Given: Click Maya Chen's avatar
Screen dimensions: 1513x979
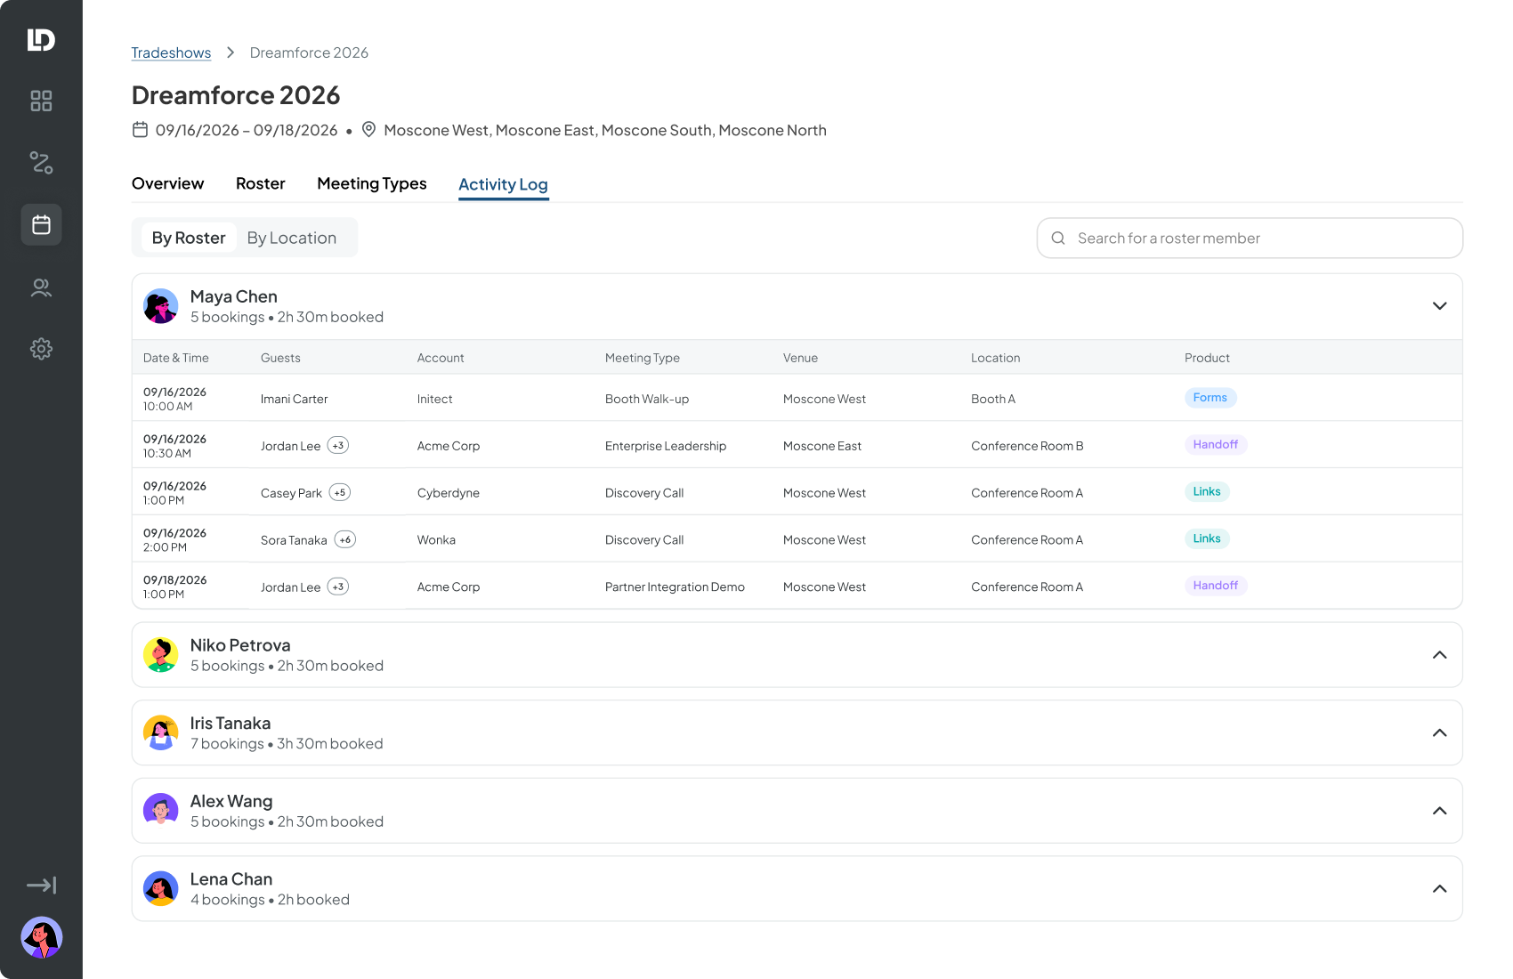Looking at the screenshot, I should point(161,306).
